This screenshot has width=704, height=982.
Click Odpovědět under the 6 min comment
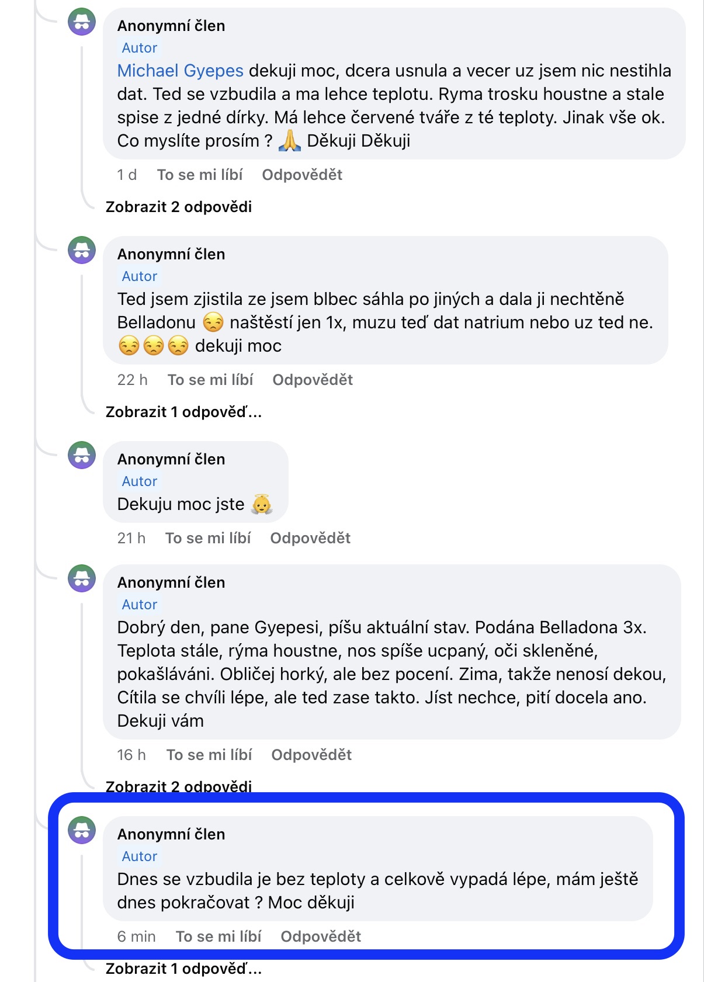pyautogui.click(x=321, y=936)
